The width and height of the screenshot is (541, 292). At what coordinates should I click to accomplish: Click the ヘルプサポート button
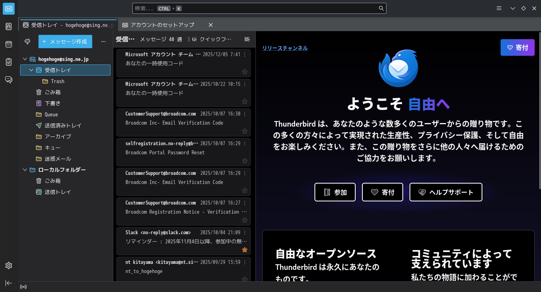(446, 192)
